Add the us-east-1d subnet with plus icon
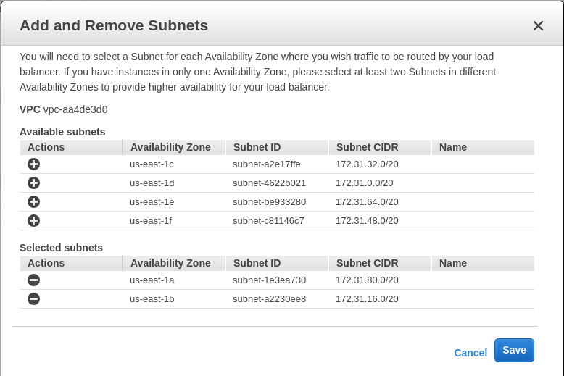The image size is (564, 376). (33, 183)
